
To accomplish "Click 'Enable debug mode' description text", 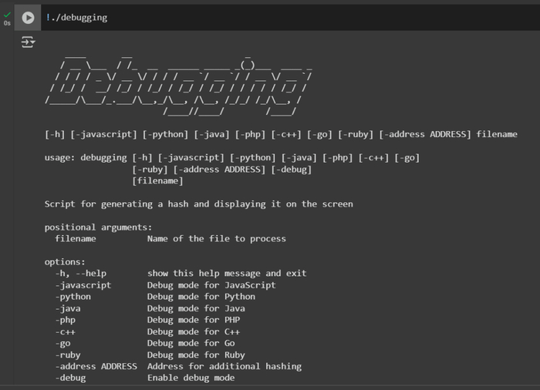I will point(191,378).
